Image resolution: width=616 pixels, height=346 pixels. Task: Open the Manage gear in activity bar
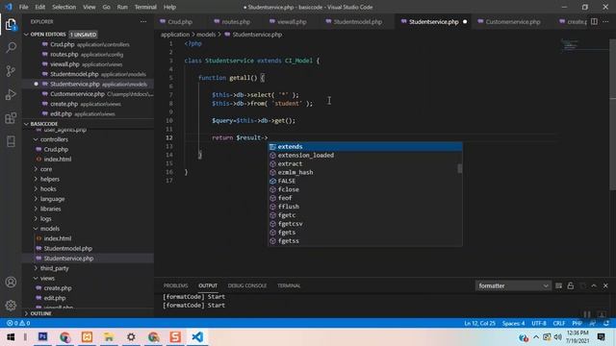[11, 306]
